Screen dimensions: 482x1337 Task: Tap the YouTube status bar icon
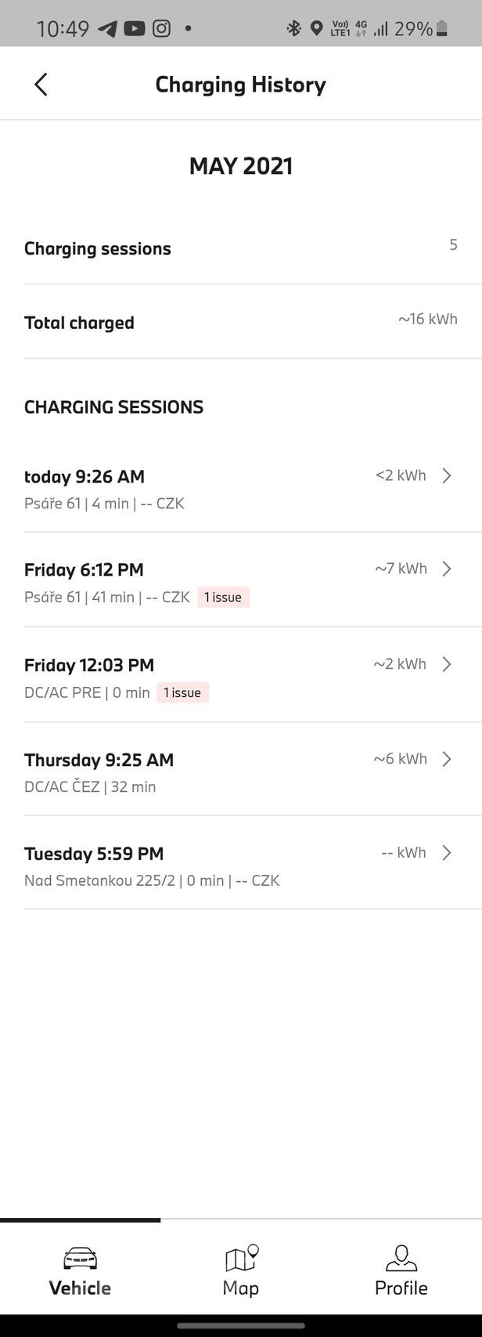(135, 29)
